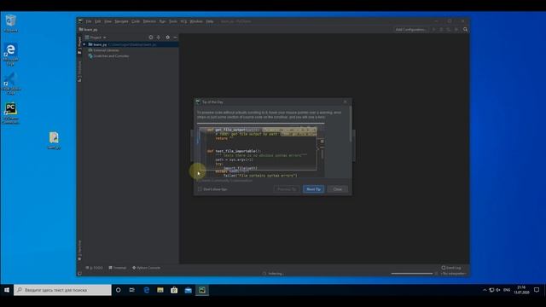Screen dimensions: 546x307
Task: Open the Structure vertical tool window tab
Action: [x=79, y=72]
